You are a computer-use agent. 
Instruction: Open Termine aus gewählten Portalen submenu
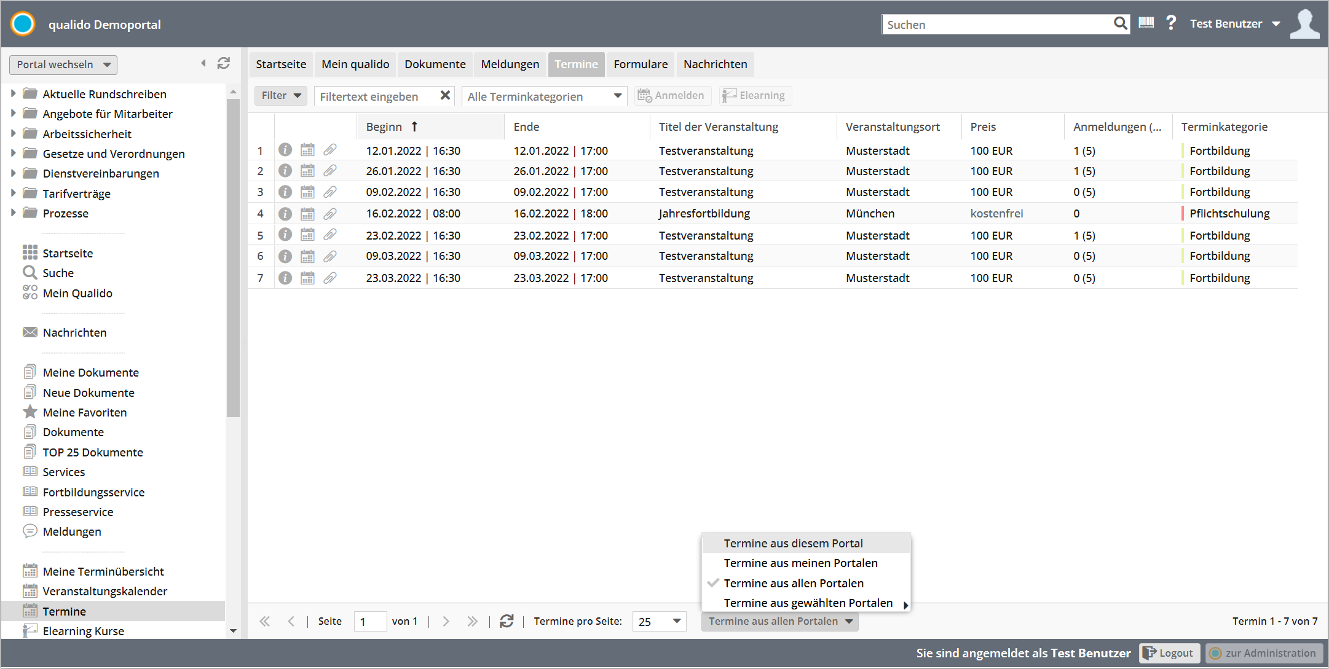[x=808, y=603]
